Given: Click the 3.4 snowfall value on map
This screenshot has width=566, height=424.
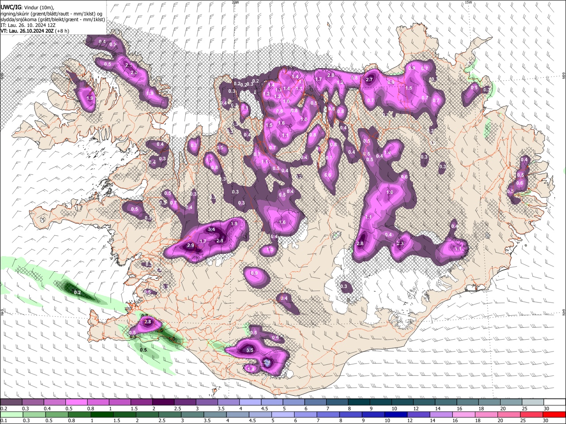Looking at the screenshot, I should click(211, 229).
